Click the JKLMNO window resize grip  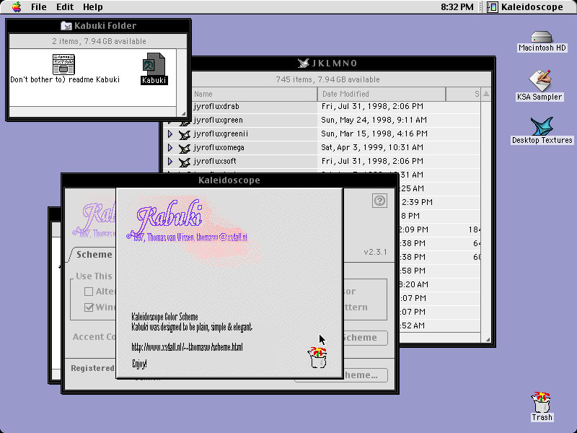coord(486,338)
